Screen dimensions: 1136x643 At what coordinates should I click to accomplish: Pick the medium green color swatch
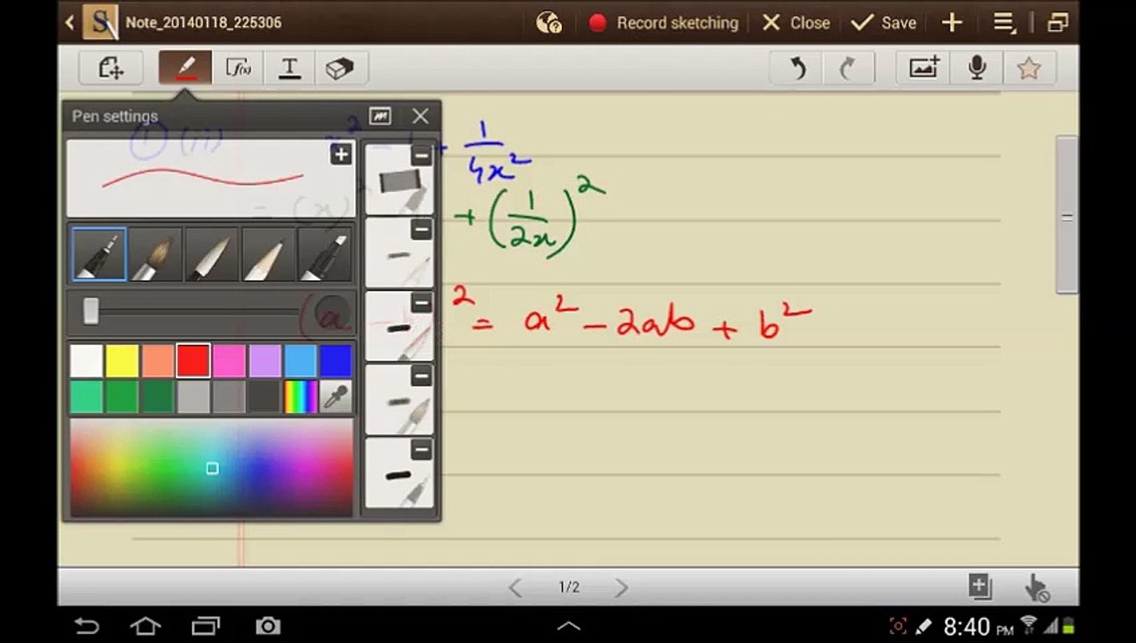tap(122, 397)
